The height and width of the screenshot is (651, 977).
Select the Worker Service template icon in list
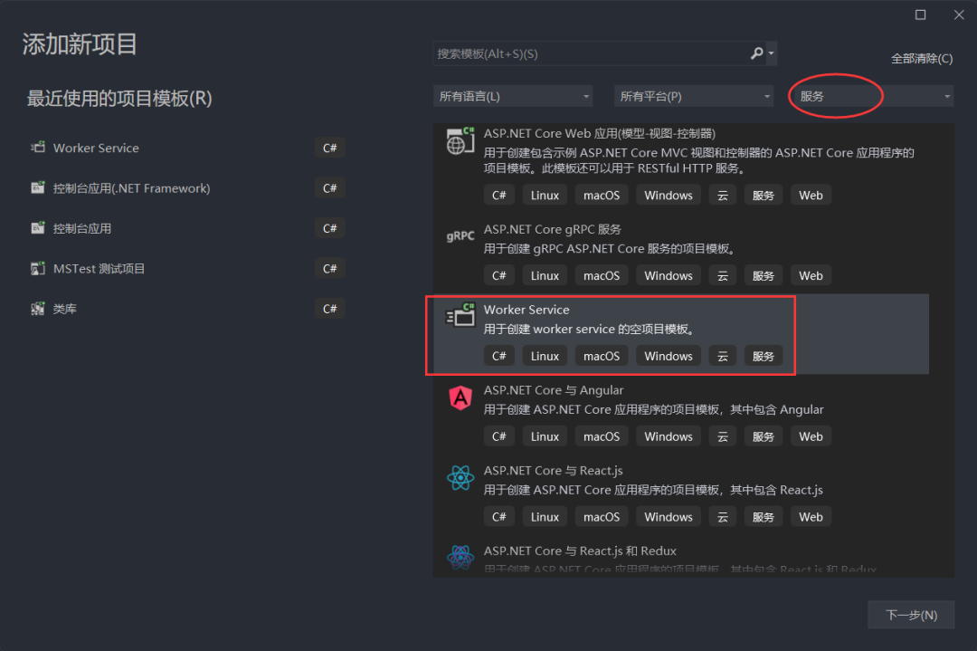[x=460, y=315]
